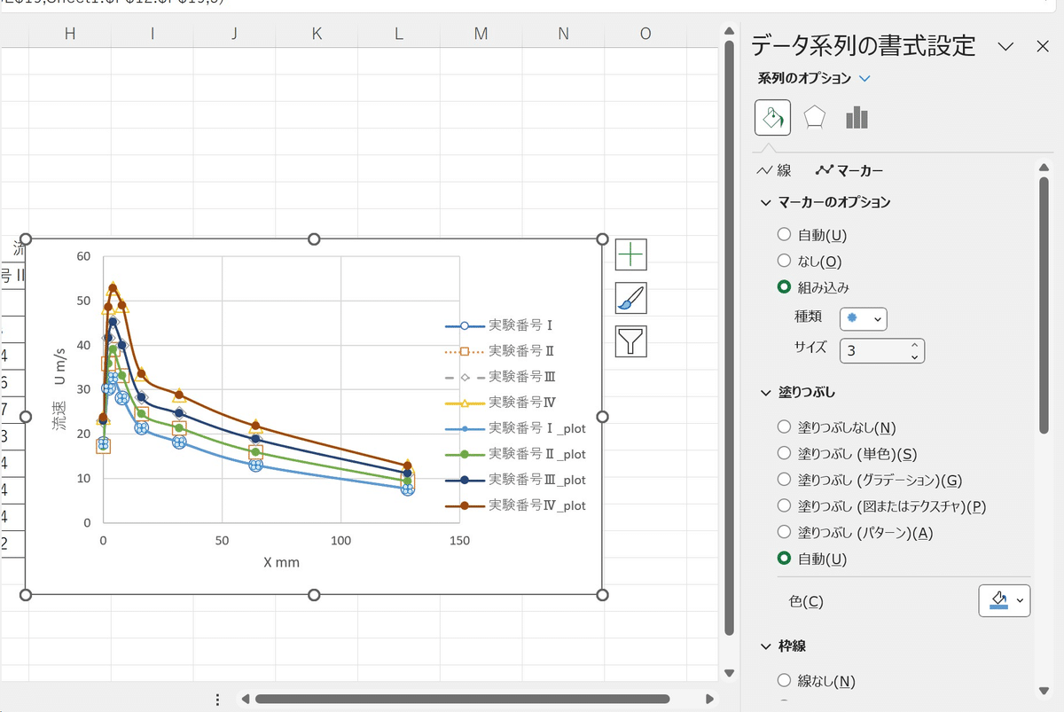Click the horizontal scrollbar right arrow
This screenshot has height=712, width=1064.
(x=709, y=699)
